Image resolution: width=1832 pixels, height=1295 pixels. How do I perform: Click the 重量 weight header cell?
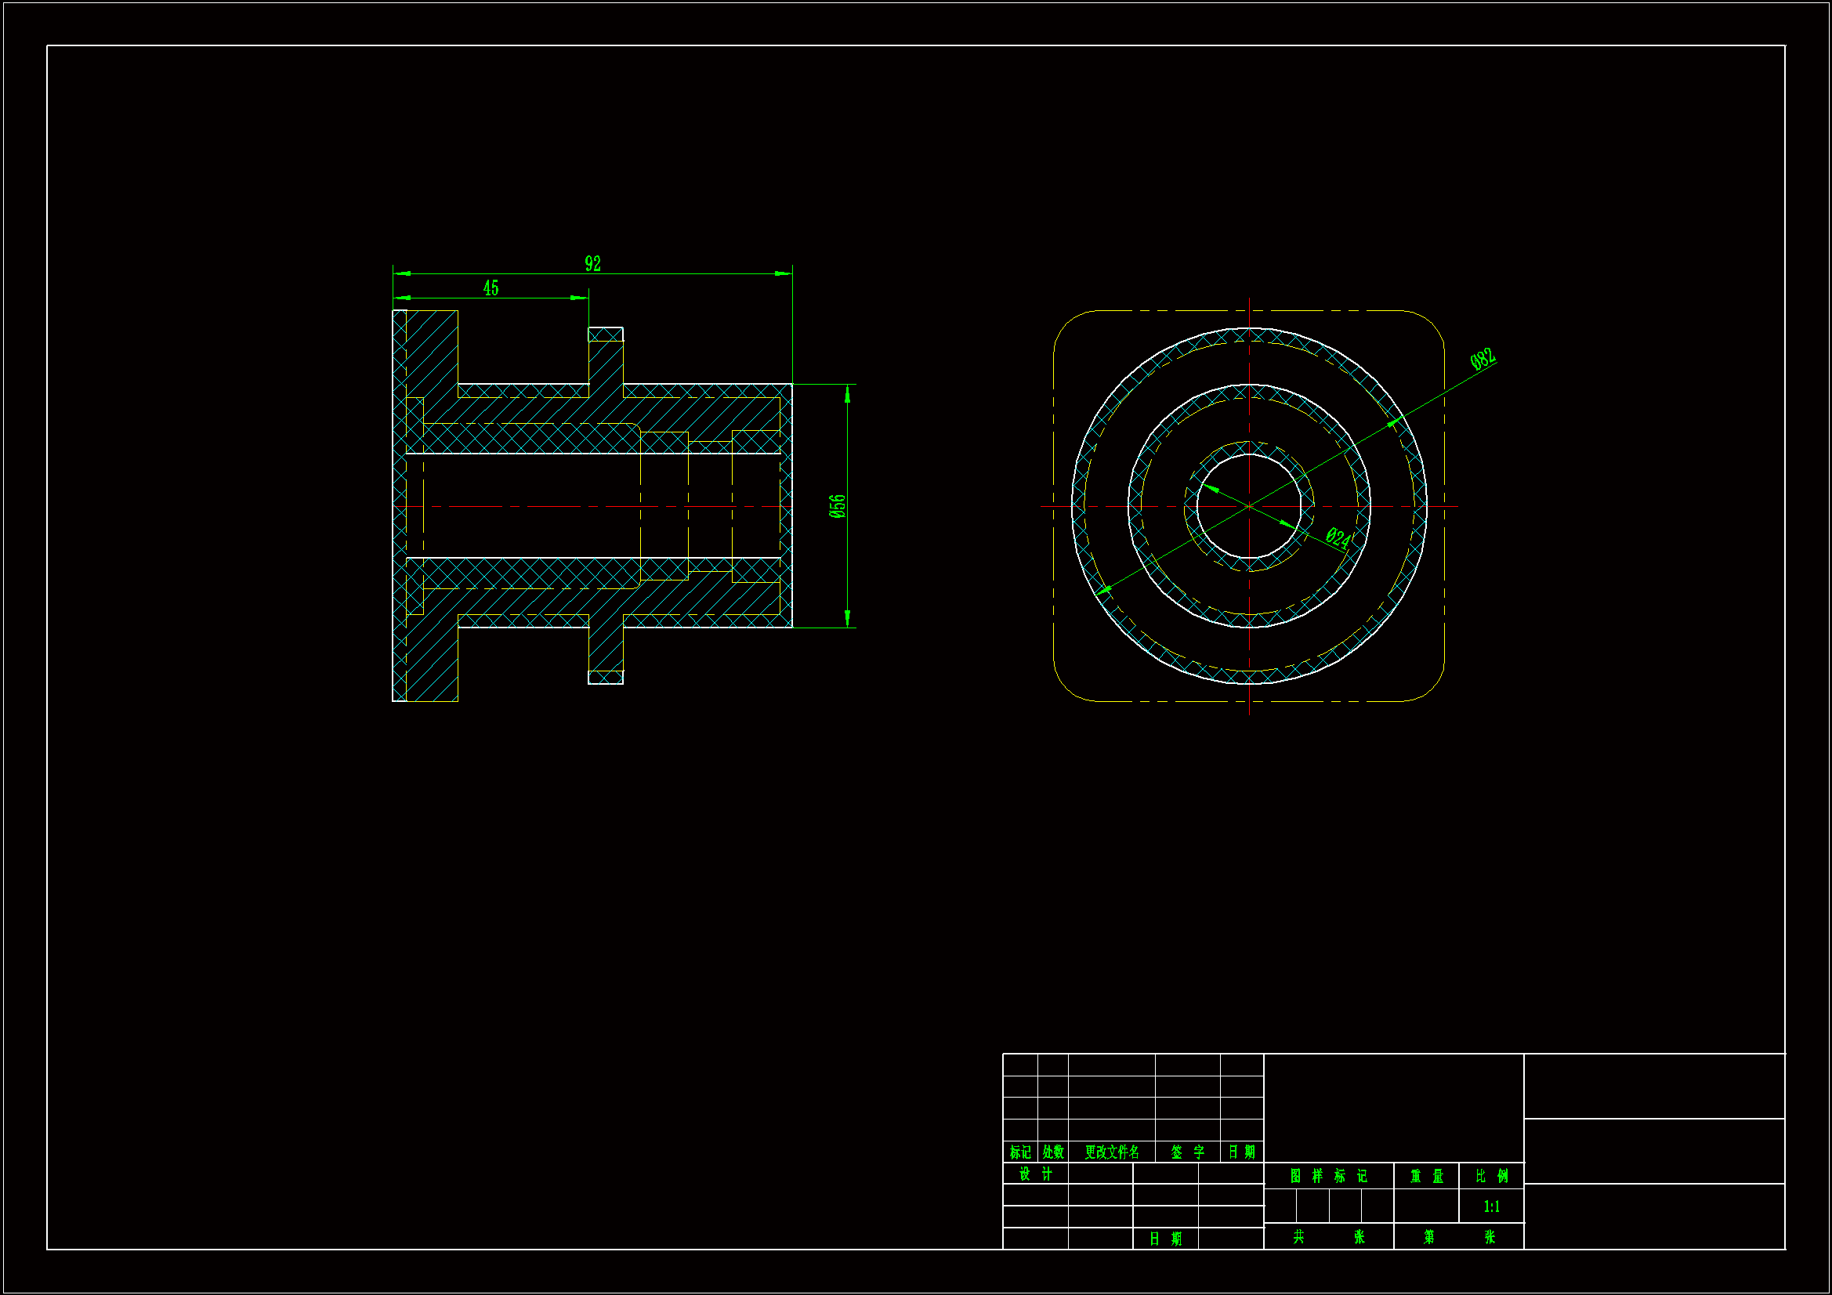[x=1427, y=1176]
